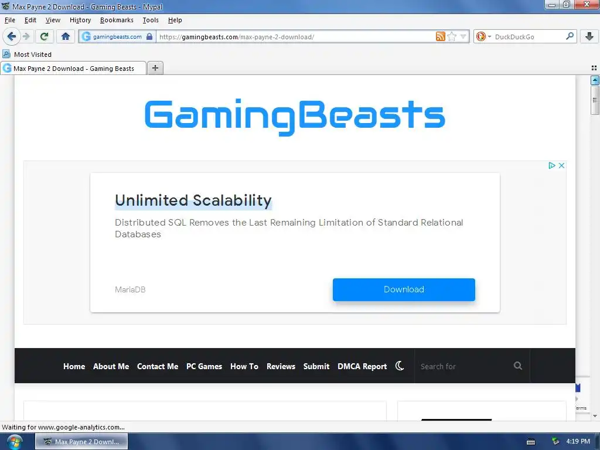Click the scrollbar up arrow
The height and width of the screenshot is (450, 600).
click(x=595, y=80)
